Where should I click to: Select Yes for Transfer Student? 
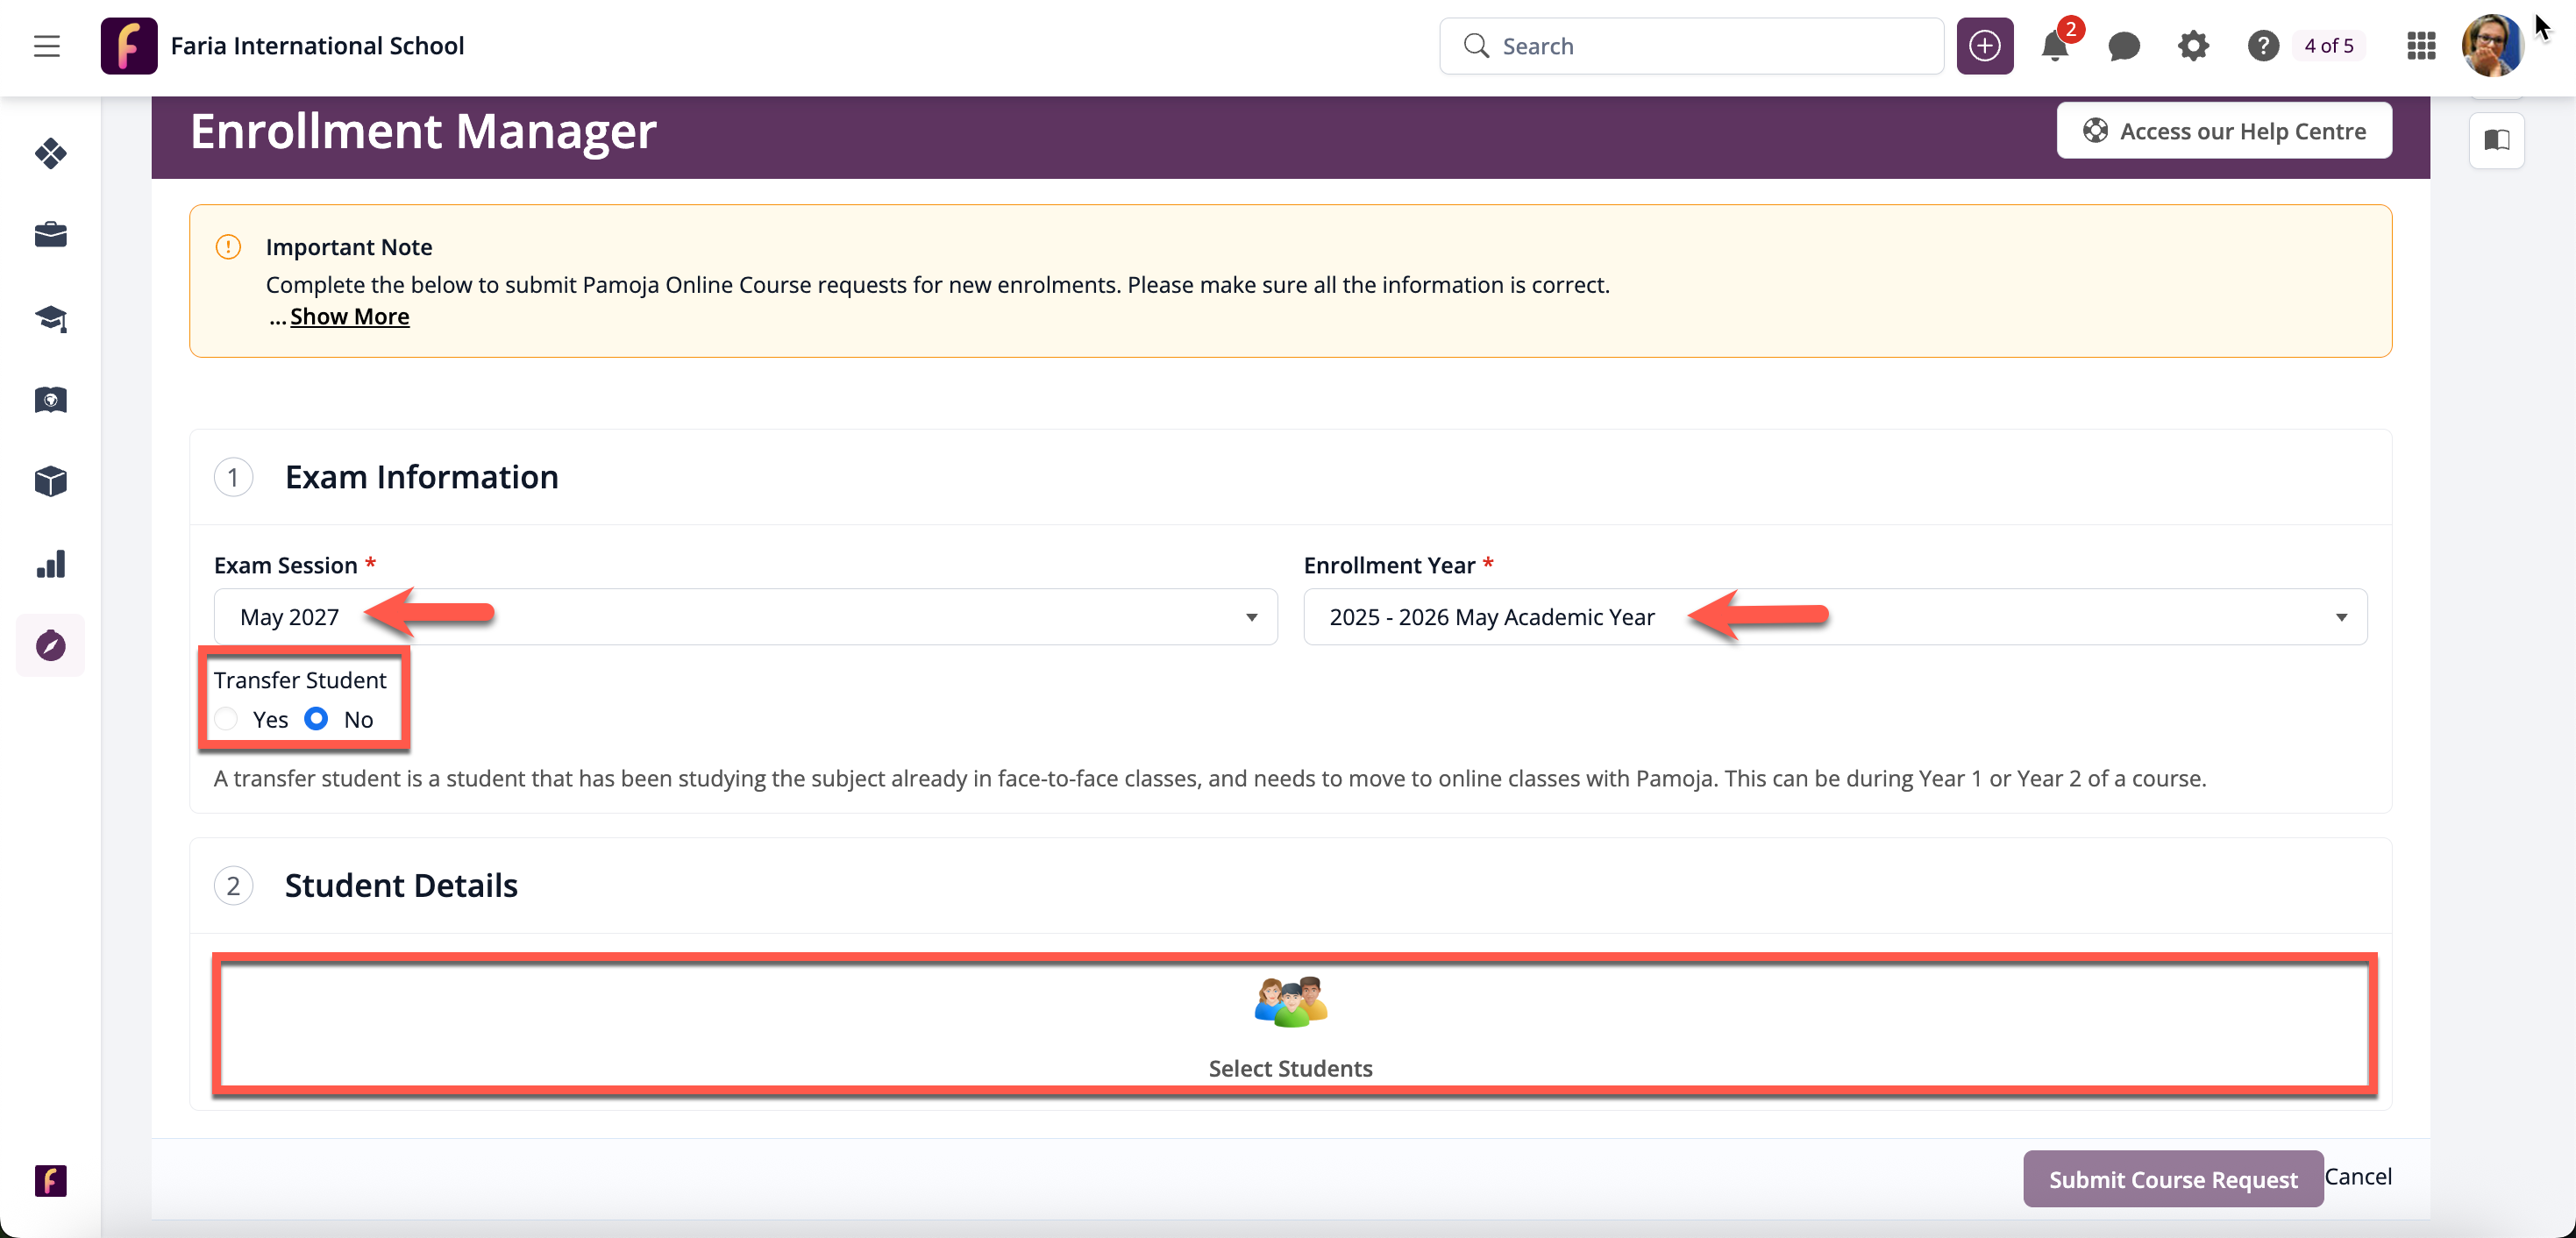227,719
